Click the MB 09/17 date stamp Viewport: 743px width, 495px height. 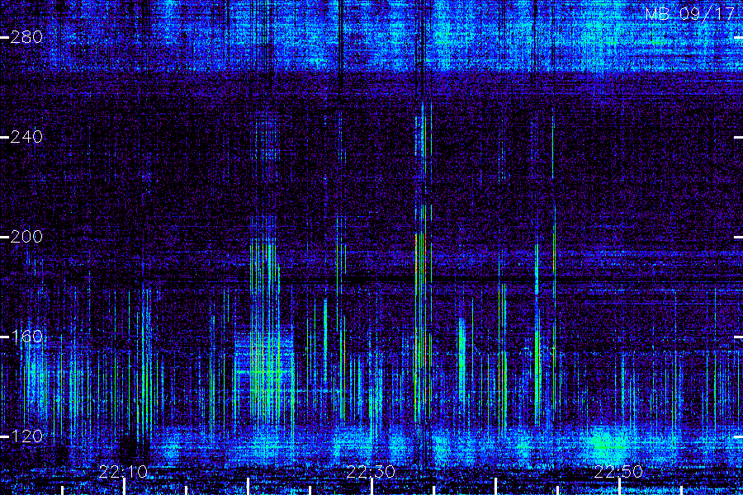click(690, 14)
